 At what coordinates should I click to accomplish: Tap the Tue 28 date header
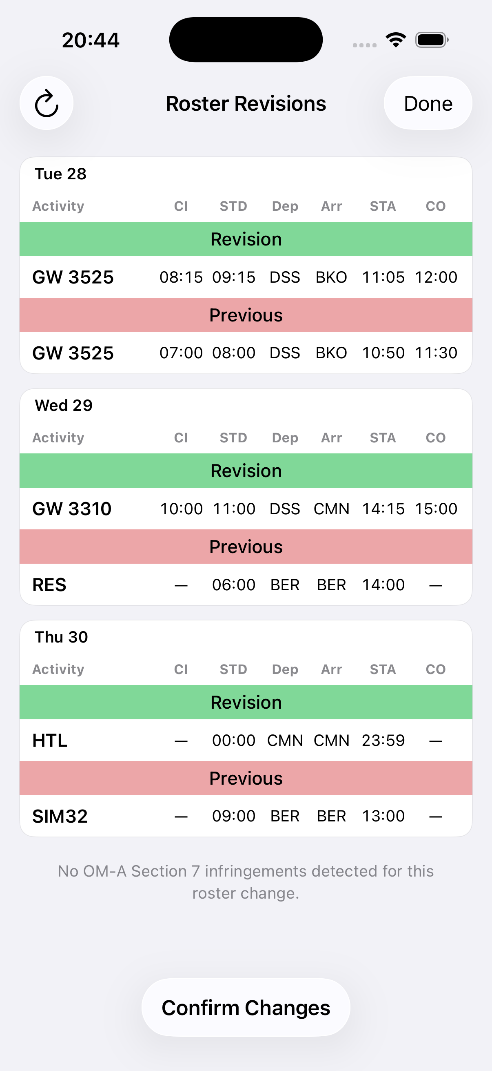pyautogui.click(x=61, y=174)
